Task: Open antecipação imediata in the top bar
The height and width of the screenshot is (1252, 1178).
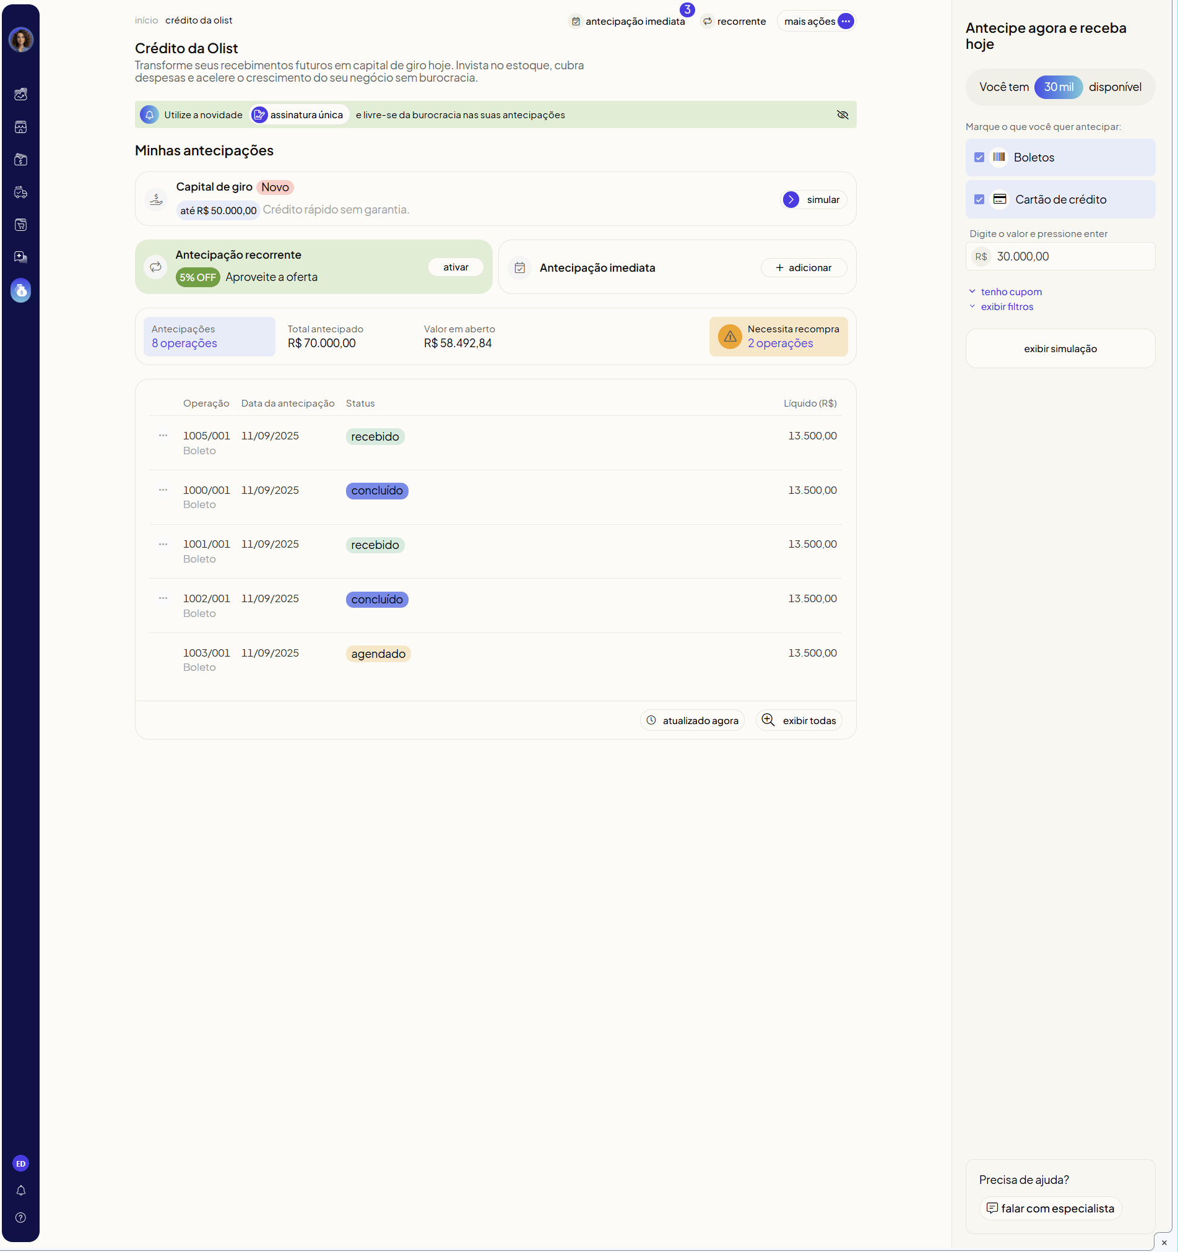Action: point(628,22)
